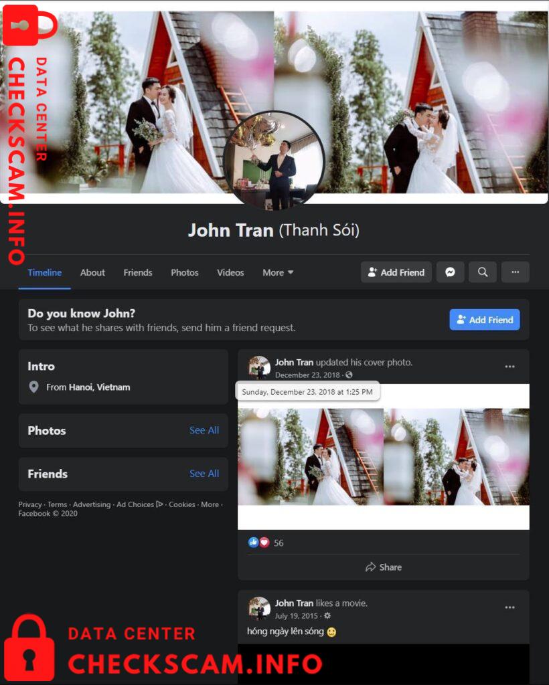This screenshot has height=685, width=549.
Task: Open the Friends tab
Action: 138,273
